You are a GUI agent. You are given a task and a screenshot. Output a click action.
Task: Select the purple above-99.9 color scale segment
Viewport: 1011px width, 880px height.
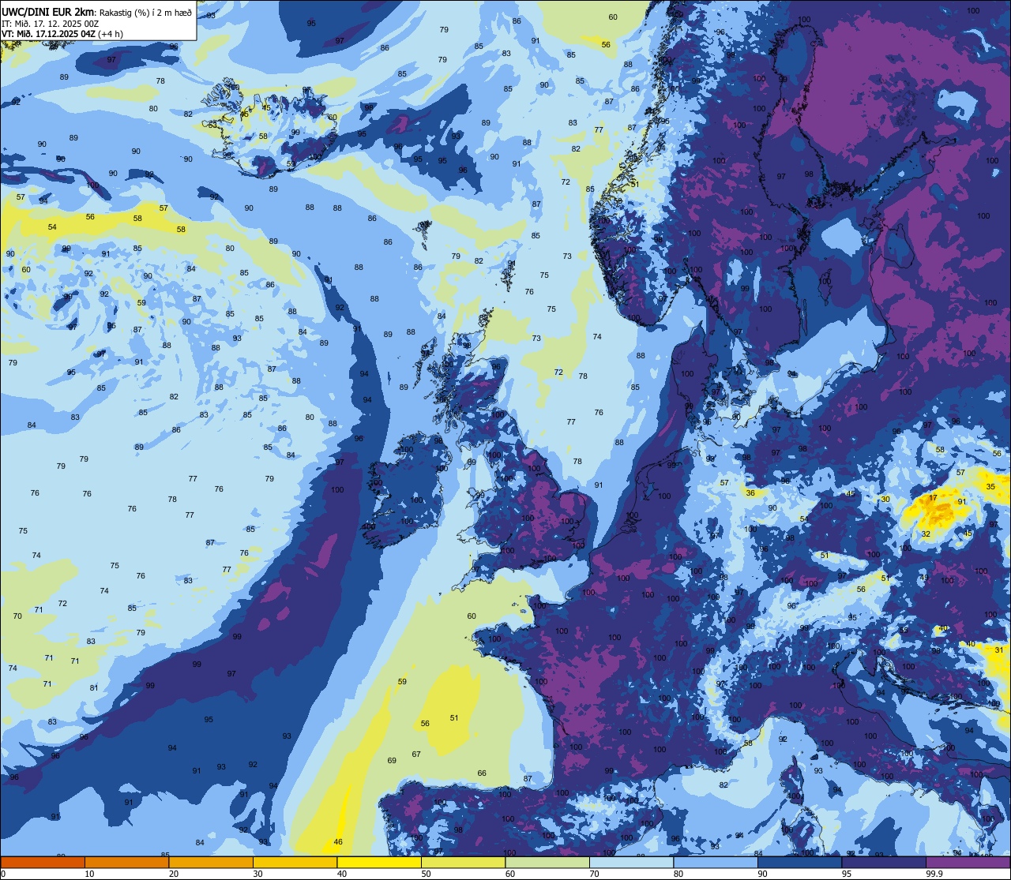coord(968,862)
